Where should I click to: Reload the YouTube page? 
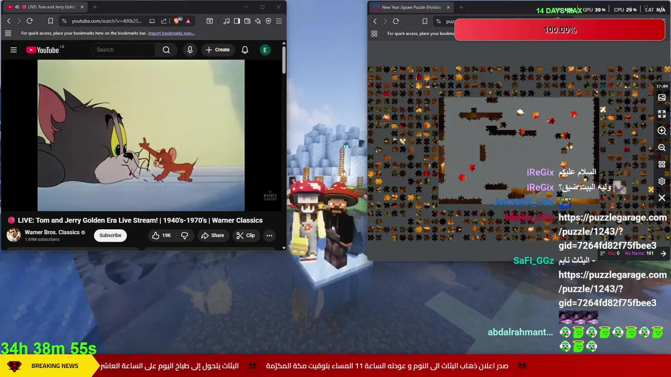coord(29,21)
